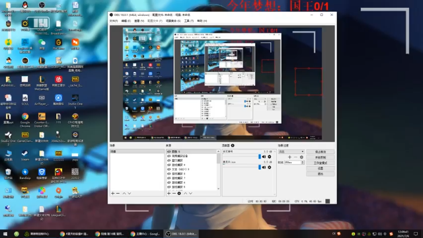Image resolution: width=423 pixels, height=238 pixels.
Task: Mute the second mixer channel speaker
Action: 264,167
